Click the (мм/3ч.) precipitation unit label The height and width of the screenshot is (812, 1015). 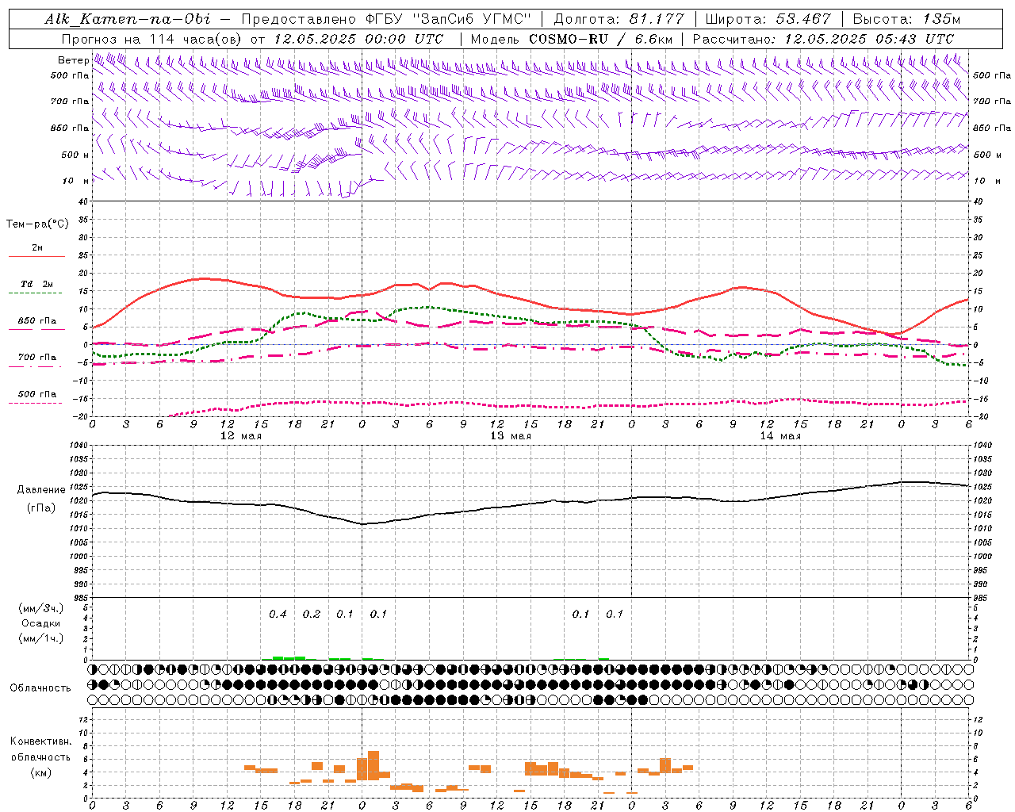[40, 608]
